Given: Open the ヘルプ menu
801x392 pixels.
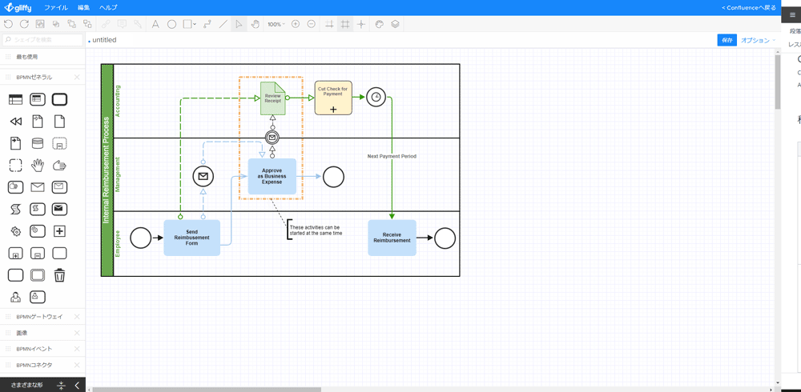Looking at the screenshot, I should [x=108, y=8].
